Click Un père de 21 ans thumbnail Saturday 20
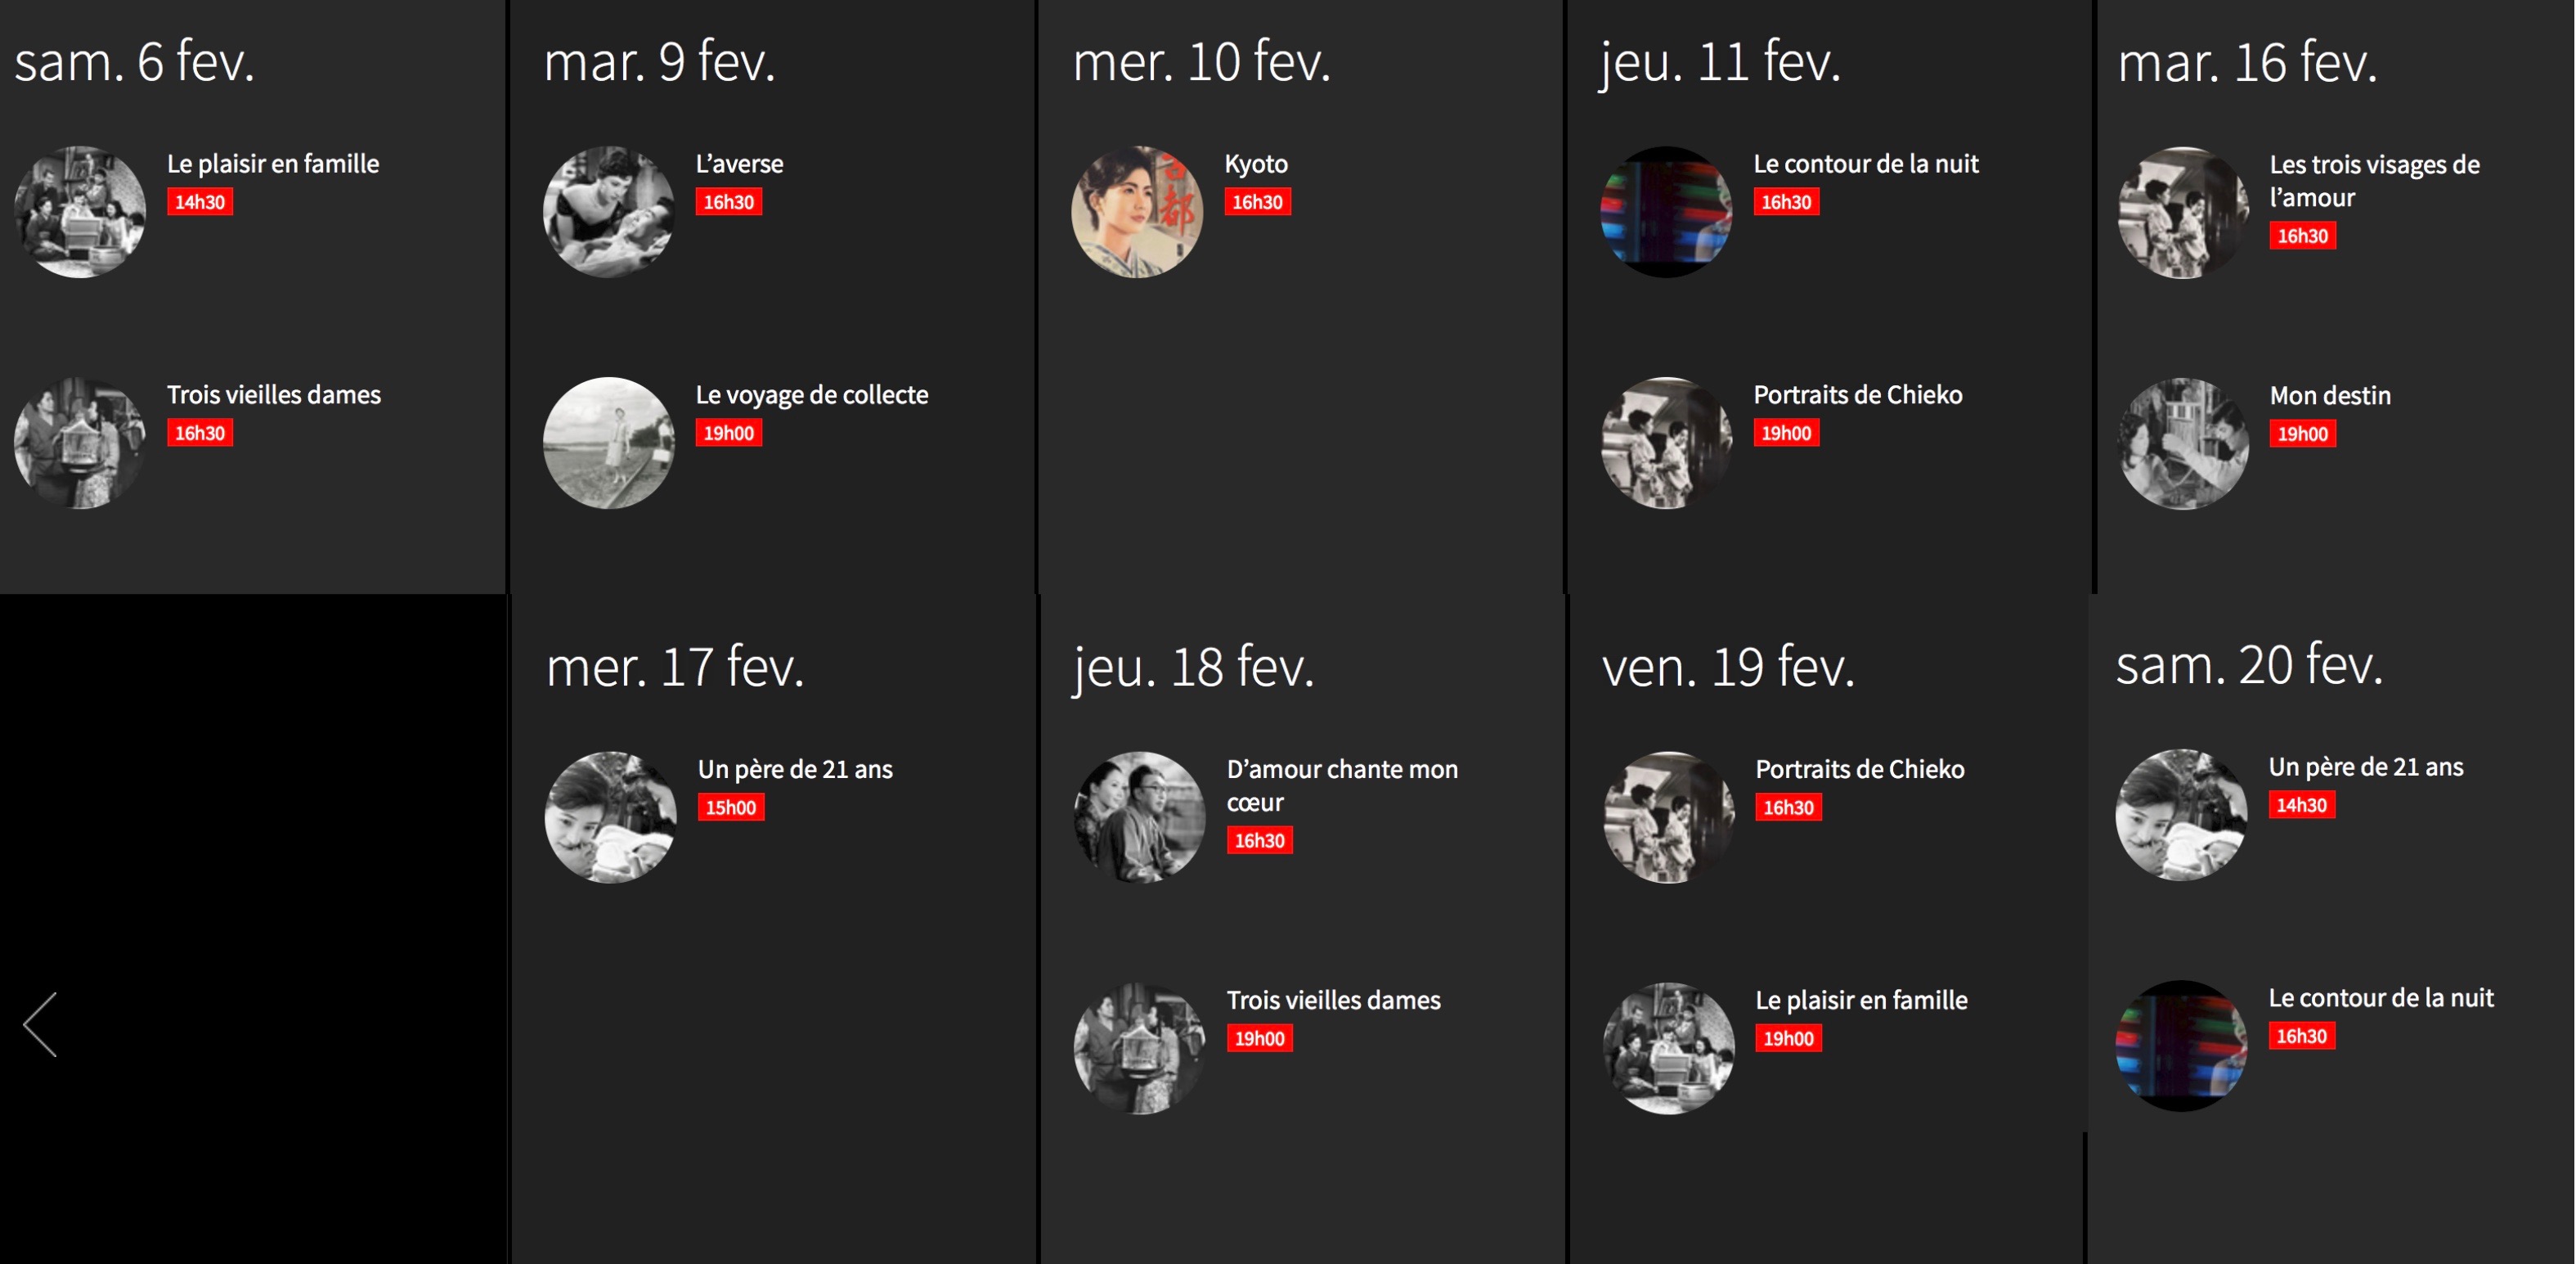 pyautogui.click(x=2180, y=816)
